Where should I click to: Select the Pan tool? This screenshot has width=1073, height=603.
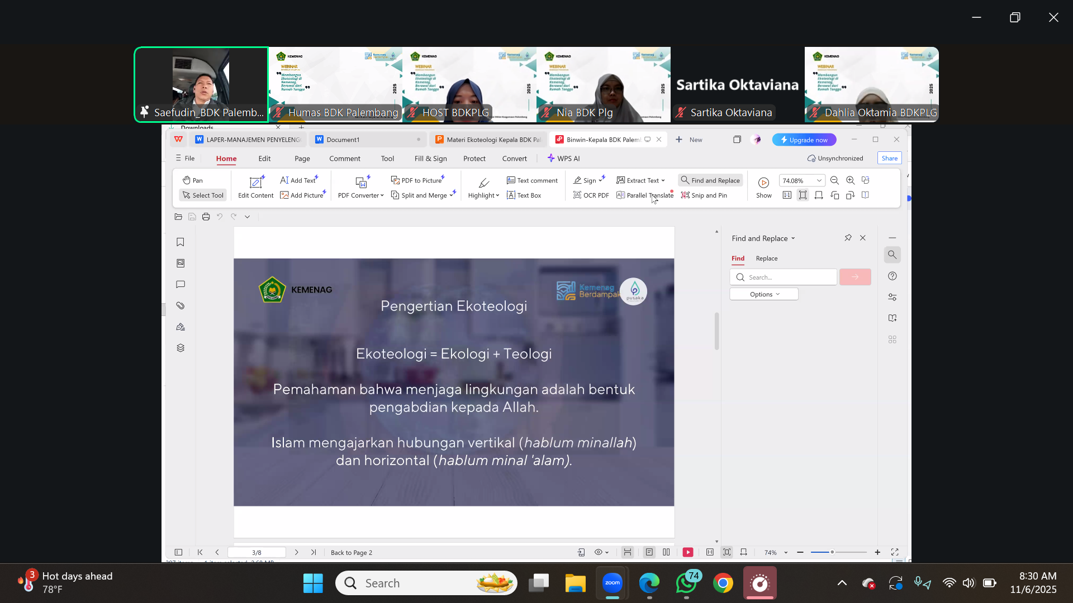[x=193, y=180]
